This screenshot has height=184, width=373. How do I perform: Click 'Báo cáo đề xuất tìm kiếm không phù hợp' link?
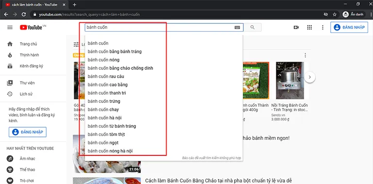211,158
